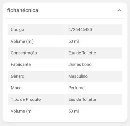Select the Gênero label
This screenshot has width=130, height=126.
click(18, 76)
